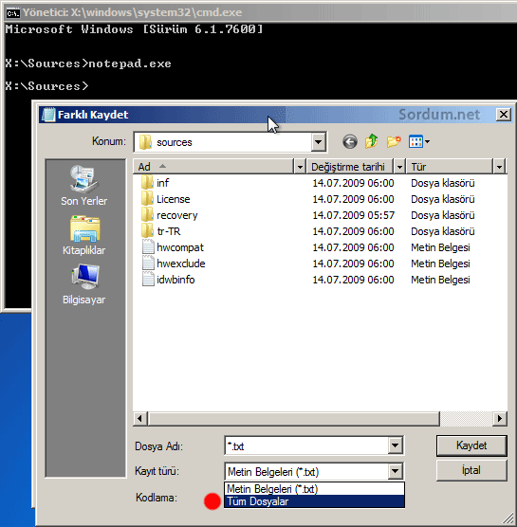Open Kitaplıklar in the sidebar

pyautogui.click(x=84, y=235)
